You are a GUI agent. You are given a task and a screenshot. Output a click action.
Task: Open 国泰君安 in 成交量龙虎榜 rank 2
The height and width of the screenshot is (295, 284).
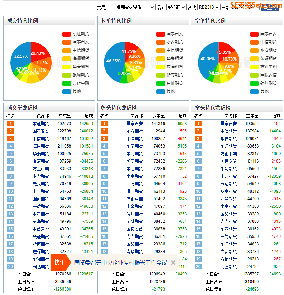(x=41, y=131)
